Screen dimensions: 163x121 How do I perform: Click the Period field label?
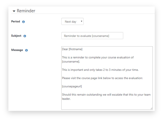click(x=16, y=21)
